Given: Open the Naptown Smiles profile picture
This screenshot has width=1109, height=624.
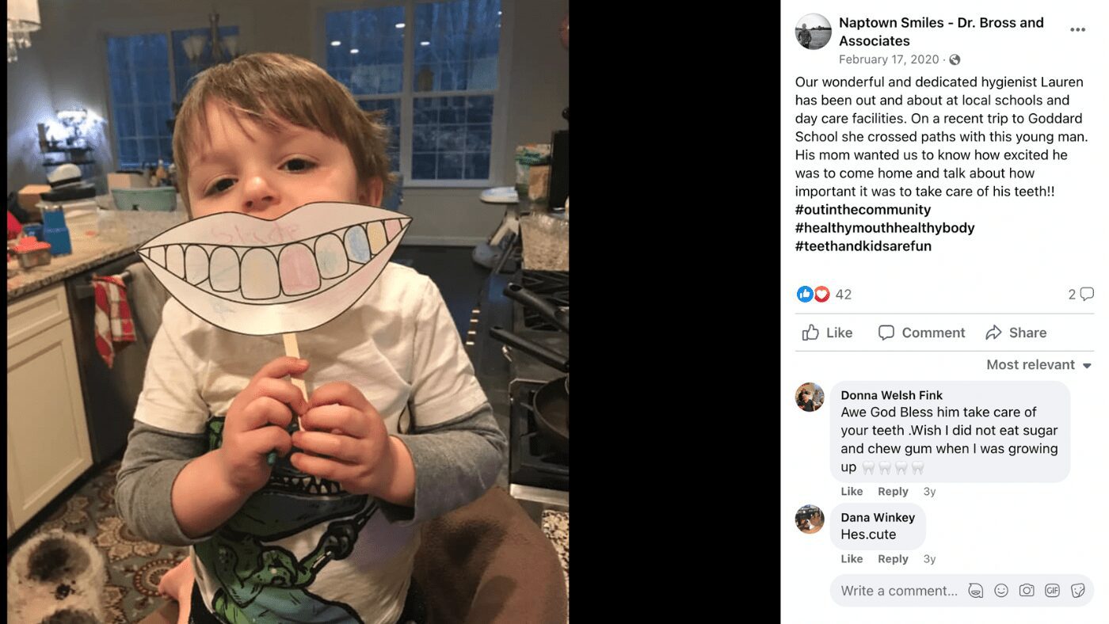Looking at the screenshot, I should (x=814, y=32).
